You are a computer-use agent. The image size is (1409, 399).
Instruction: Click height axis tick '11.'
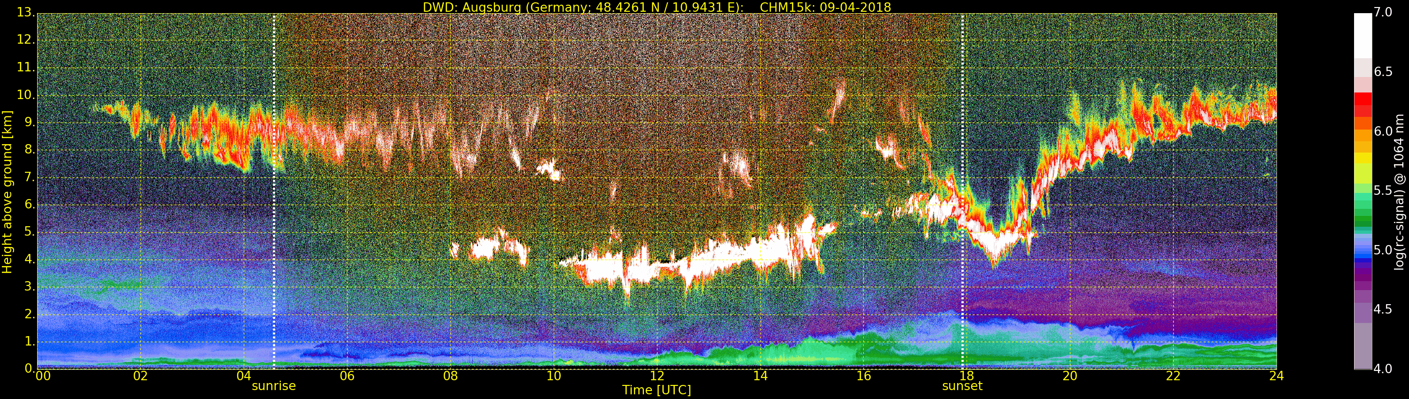tap(26, 67)
